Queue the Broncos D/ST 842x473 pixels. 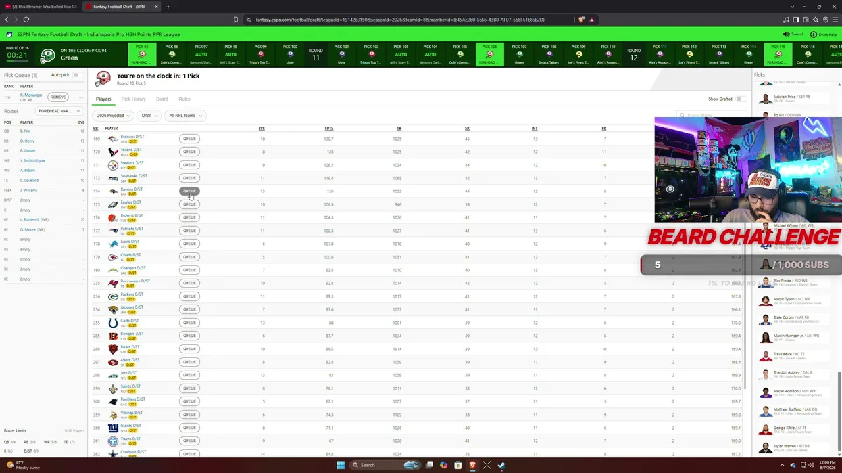coord(189,139)
